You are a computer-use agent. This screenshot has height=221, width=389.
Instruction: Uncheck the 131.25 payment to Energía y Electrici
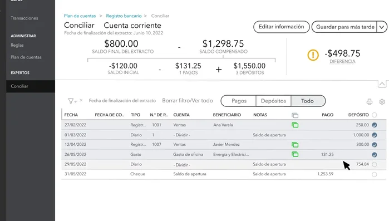pyautogui.click(x=375, y=155)
